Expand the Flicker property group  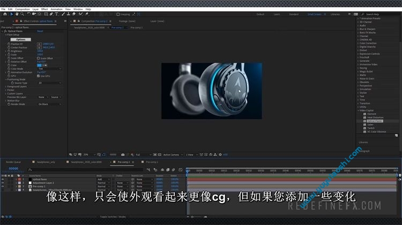pos(6,90)
